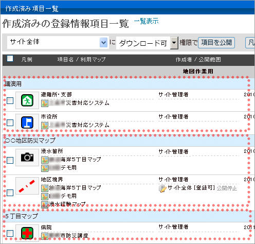Click the blue city hall flag icon
This screenshot has height=244, width=255.
[x=27, y=123]
